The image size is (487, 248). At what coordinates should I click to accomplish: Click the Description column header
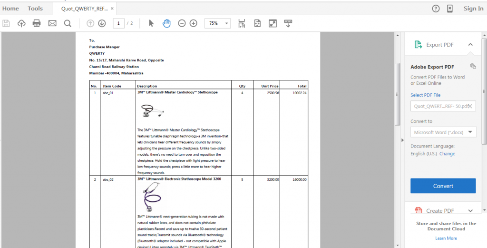click(x=147, y=86)
